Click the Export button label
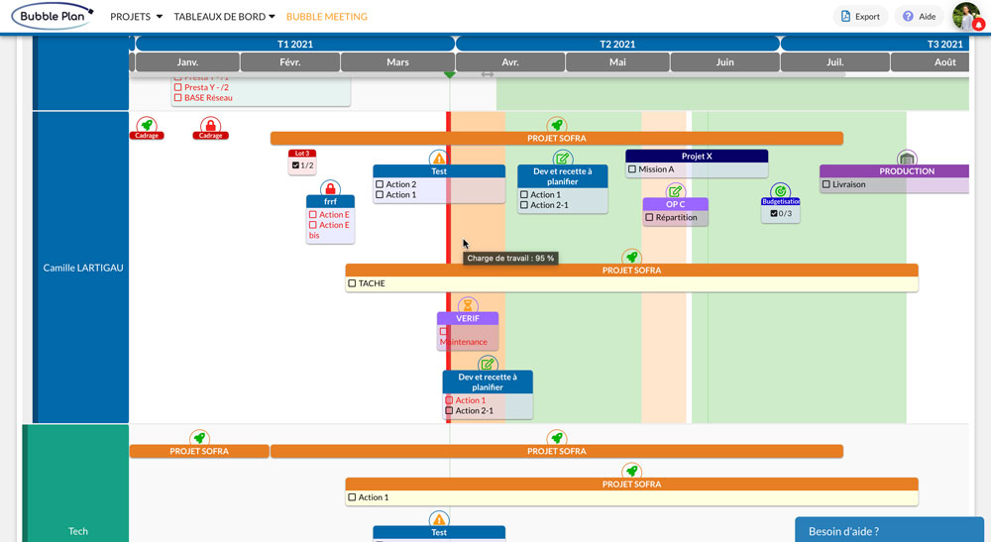991x542 pixels. pos(867,17)
